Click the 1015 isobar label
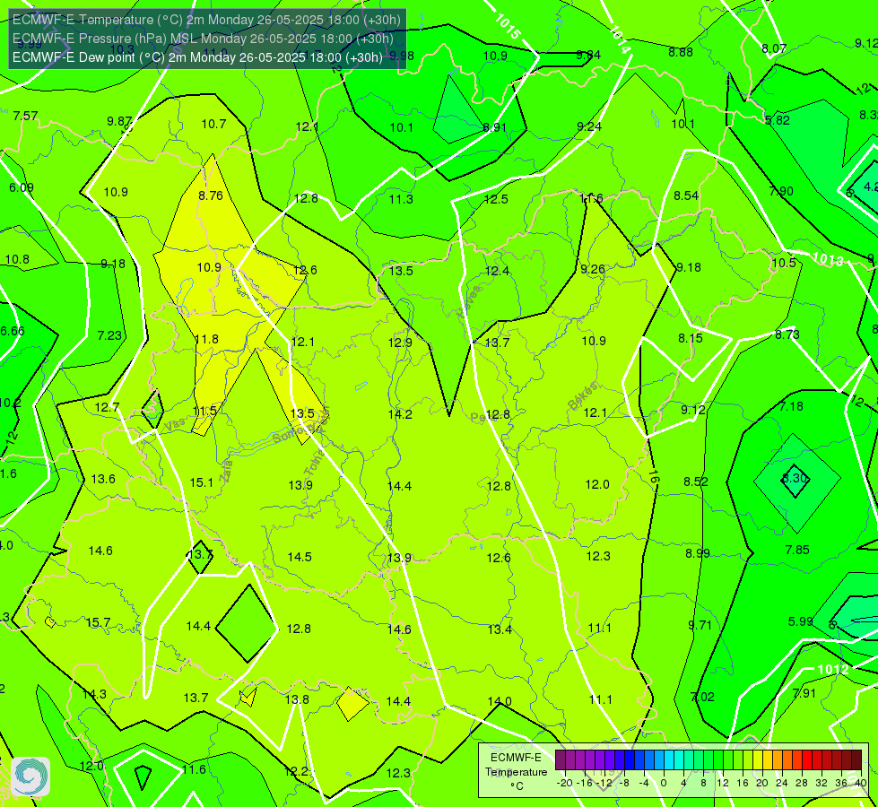 pos(508,26)
